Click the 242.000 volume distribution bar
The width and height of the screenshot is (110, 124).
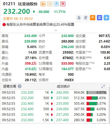[x=96, y=93]
